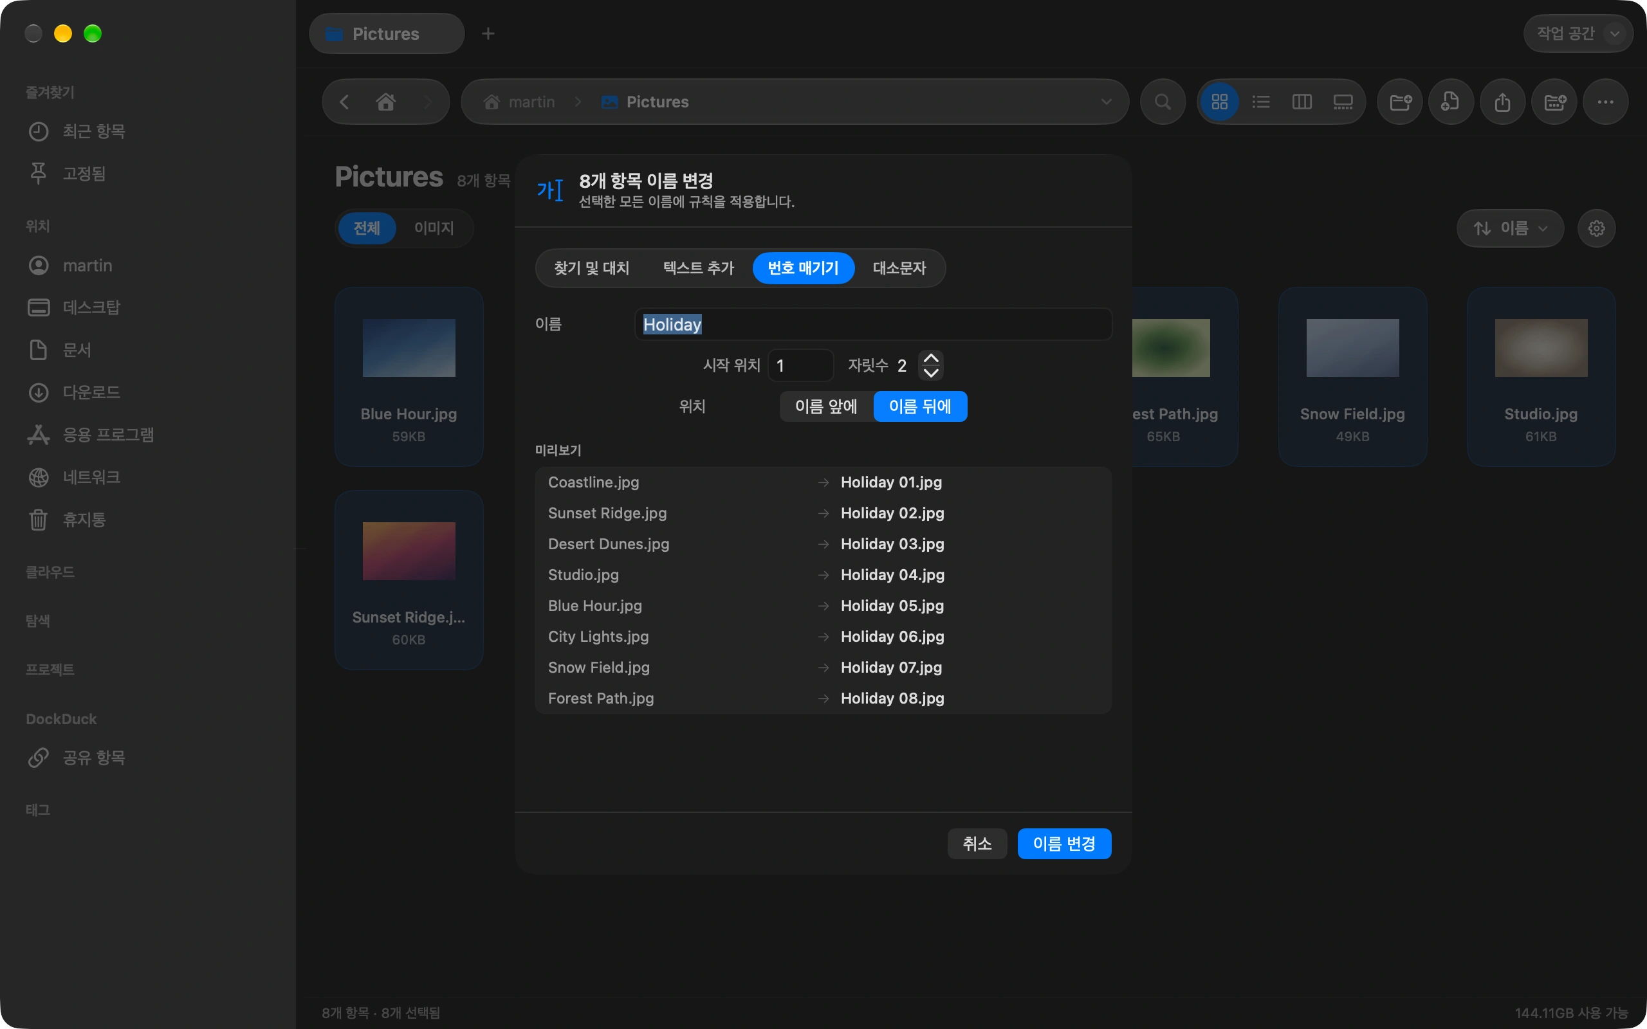Open 공유 항목 in the sidebar

pyautogui.click(x=77, y=758)
